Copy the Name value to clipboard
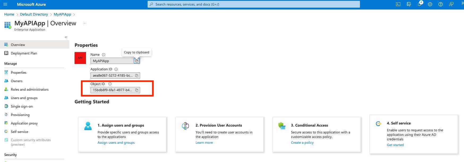 point(137,61)
